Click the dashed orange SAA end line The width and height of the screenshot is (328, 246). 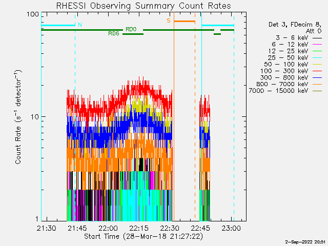195,116
